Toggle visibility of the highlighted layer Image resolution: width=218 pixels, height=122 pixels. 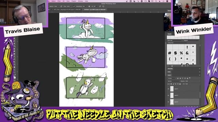point(168,102)
